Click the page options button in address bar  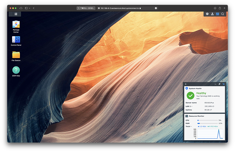tap(156, 8)
